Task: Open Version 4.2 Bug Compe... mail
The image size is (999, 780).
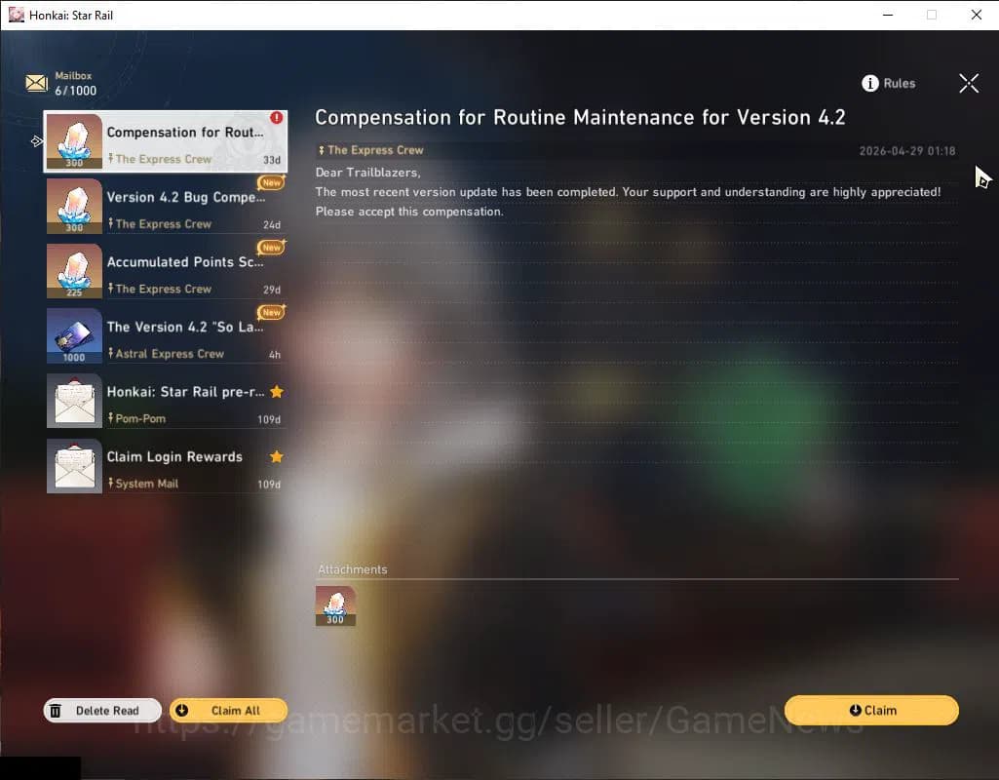Action: pos(185,207)
